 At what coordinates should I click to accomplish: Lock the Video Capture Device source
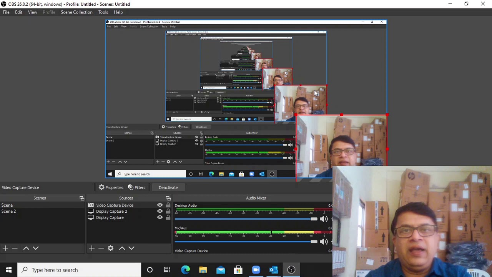coord(168,205)
